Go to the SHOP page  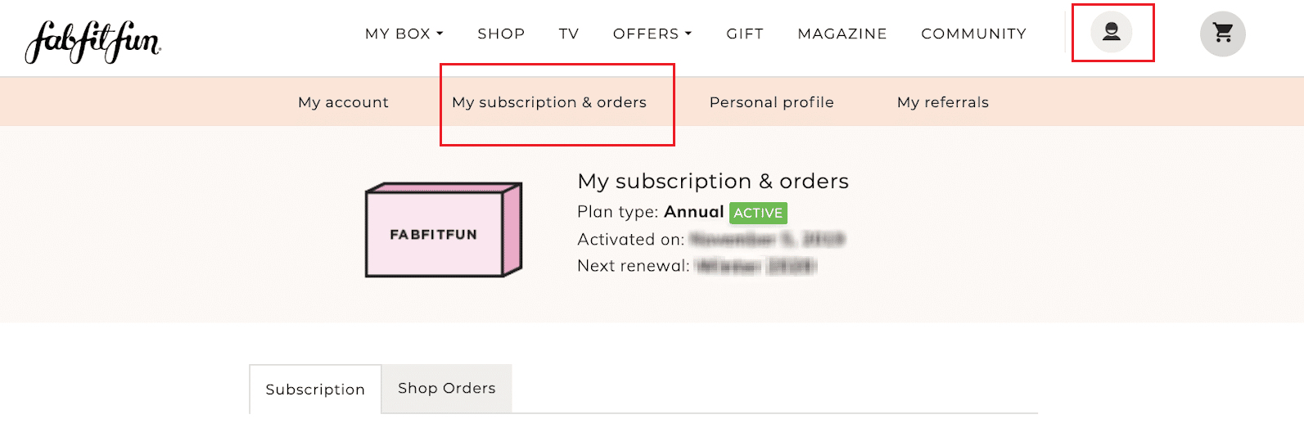tap(501, 34)
